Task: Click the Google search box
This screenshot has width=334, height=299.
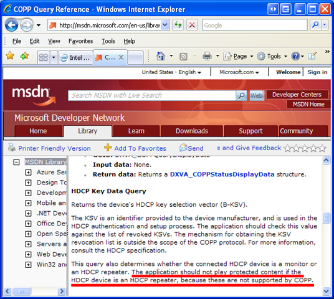Action: tap(254, 25)
